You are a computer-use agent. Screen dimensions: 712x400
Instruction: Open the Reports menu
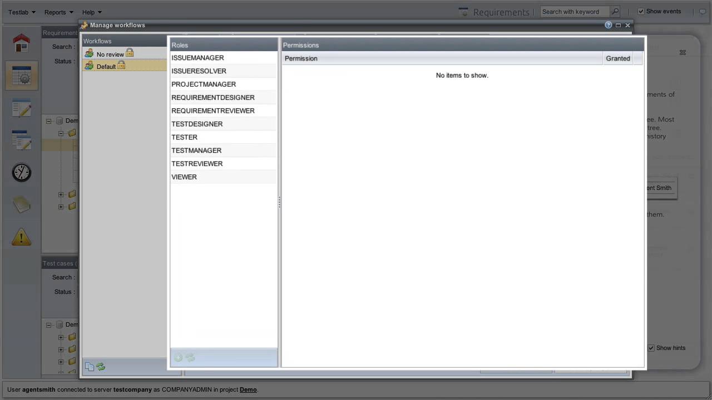(58, 12)
